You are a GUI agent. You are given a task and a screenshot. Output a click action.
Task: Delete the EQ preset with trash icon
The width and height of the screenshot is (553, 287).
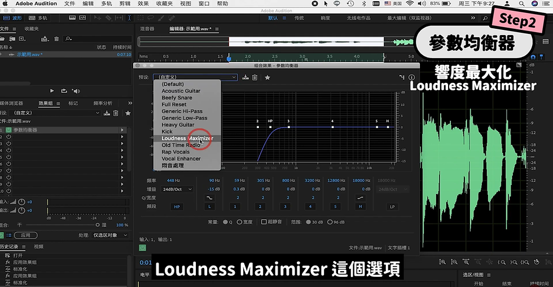point(254,77)
